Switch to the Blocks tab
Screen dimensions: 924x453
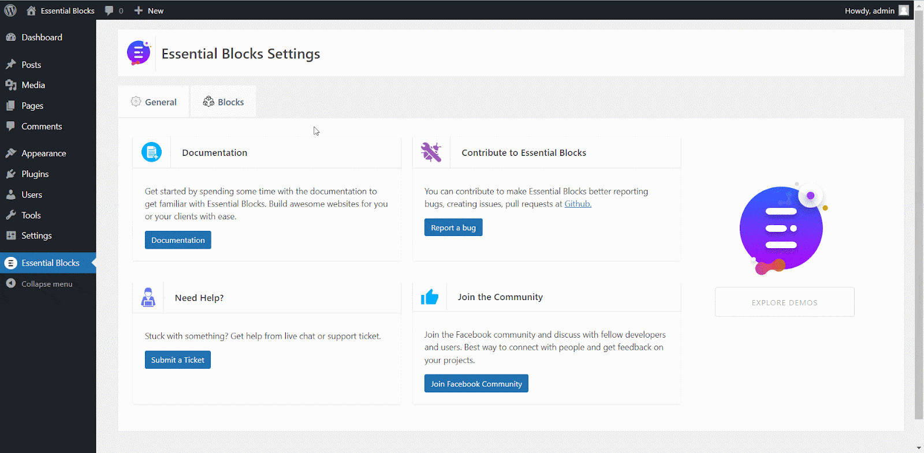click(223, 102)
